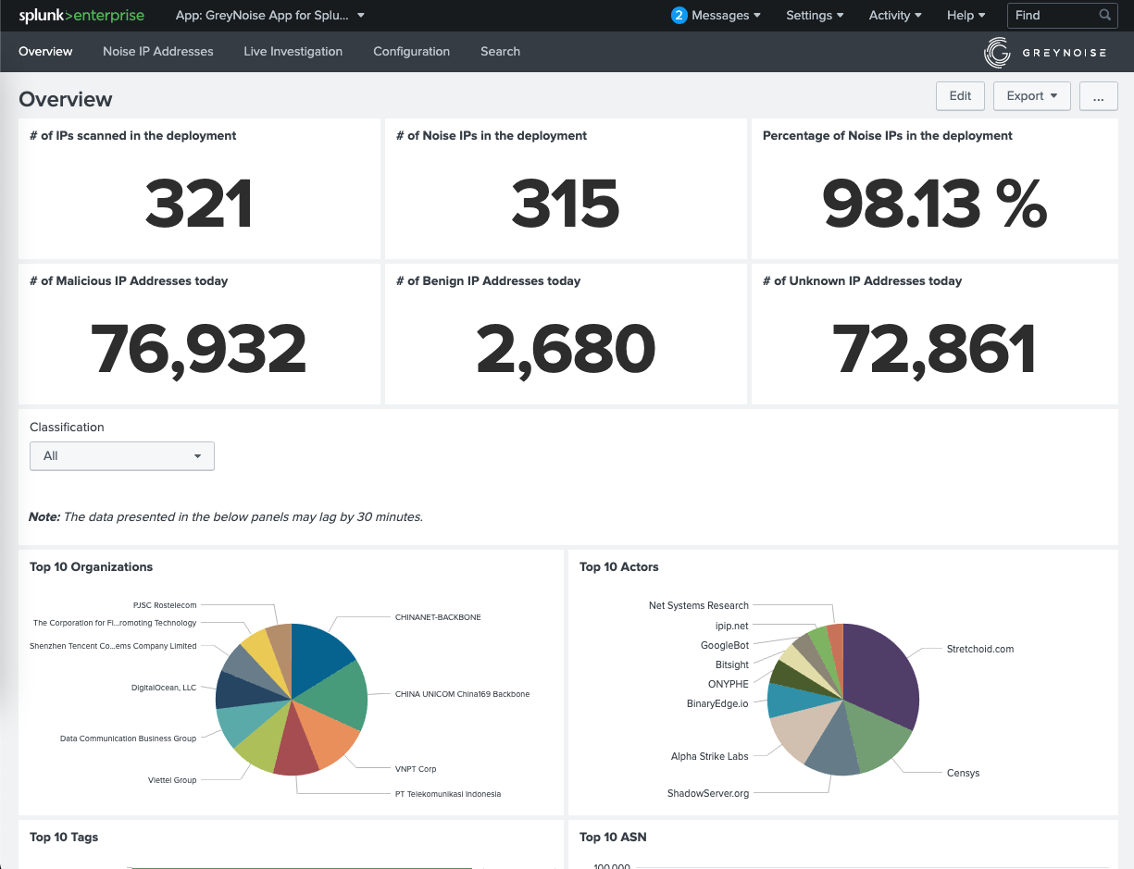Click the Shenzhen Tencent company label

pyautogui.click(x=113, y=646)
